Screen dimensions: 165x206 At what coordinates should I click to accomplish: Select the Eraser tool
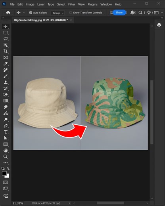point(6,95)
